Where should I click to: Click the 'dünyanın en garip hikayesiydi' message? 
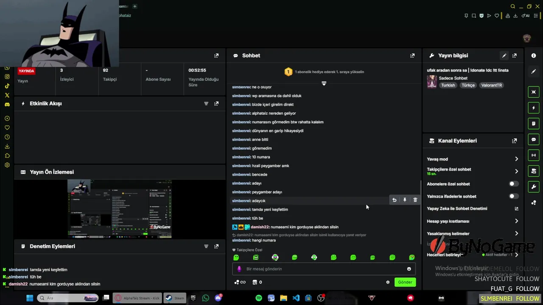click(277, 131)
